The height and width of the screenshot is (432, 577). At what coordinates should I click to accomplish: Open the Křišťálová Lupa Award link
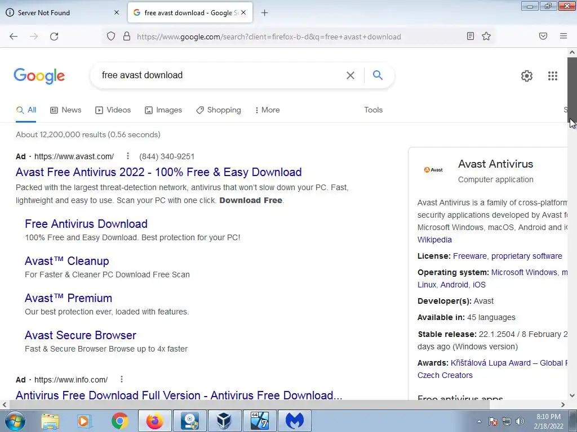(x=509, y=363)
